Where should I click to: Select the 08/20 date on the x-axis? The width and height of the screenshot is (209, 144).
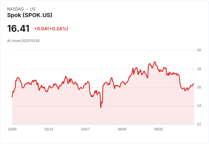[158, 129]
